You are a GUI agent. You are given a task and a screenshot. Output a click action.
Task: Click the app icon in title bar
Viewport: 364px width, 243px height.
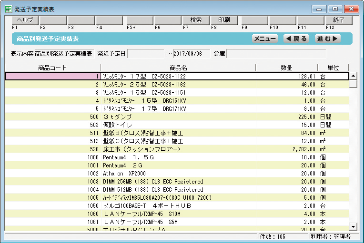8,9
